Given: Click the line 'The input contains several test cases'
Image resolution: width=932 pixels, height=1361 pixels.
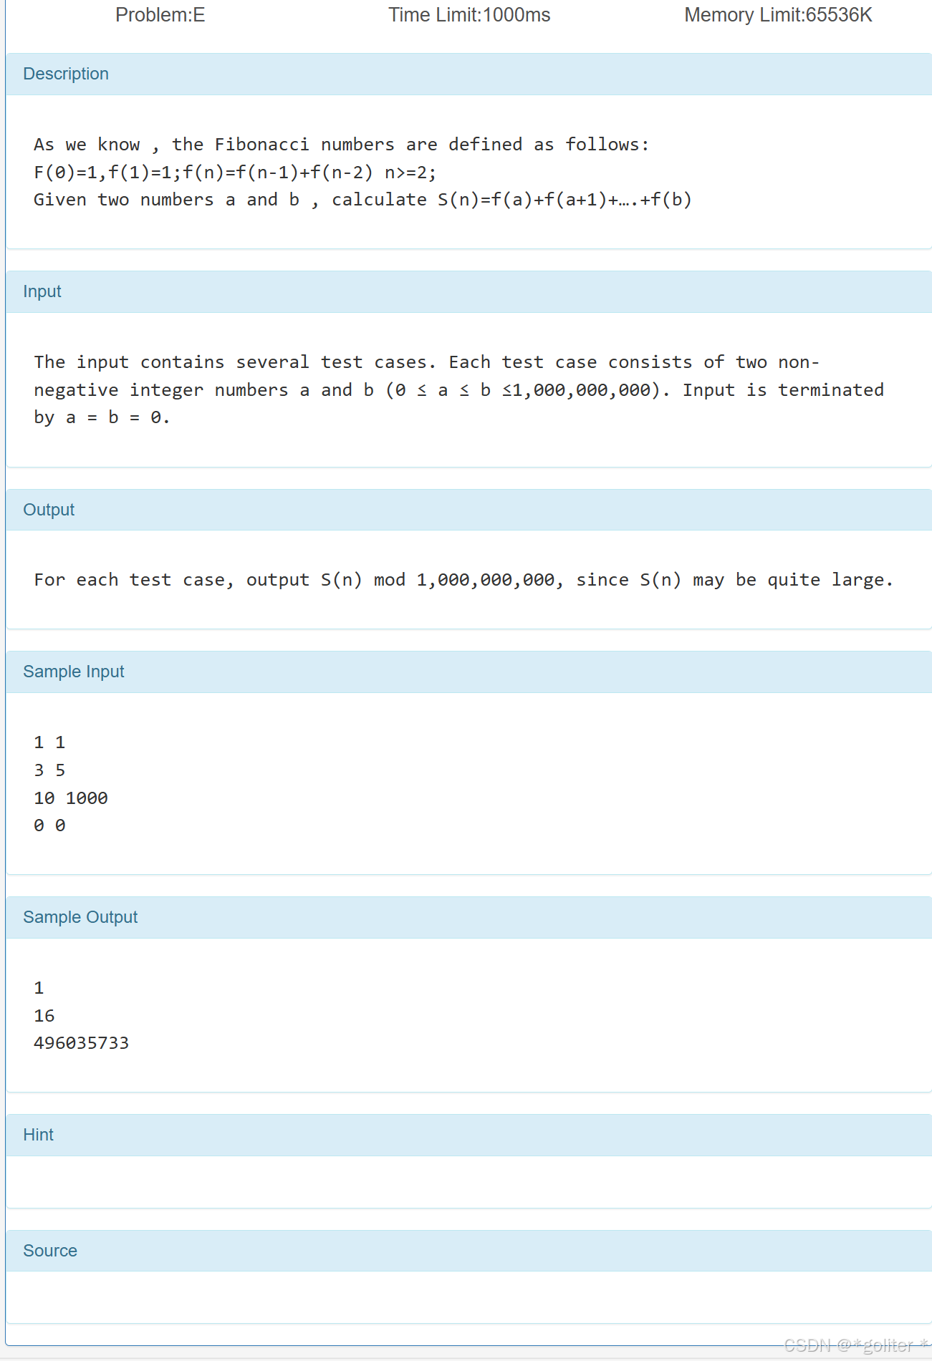Looking at the screenshot, I should click(426, 362).
